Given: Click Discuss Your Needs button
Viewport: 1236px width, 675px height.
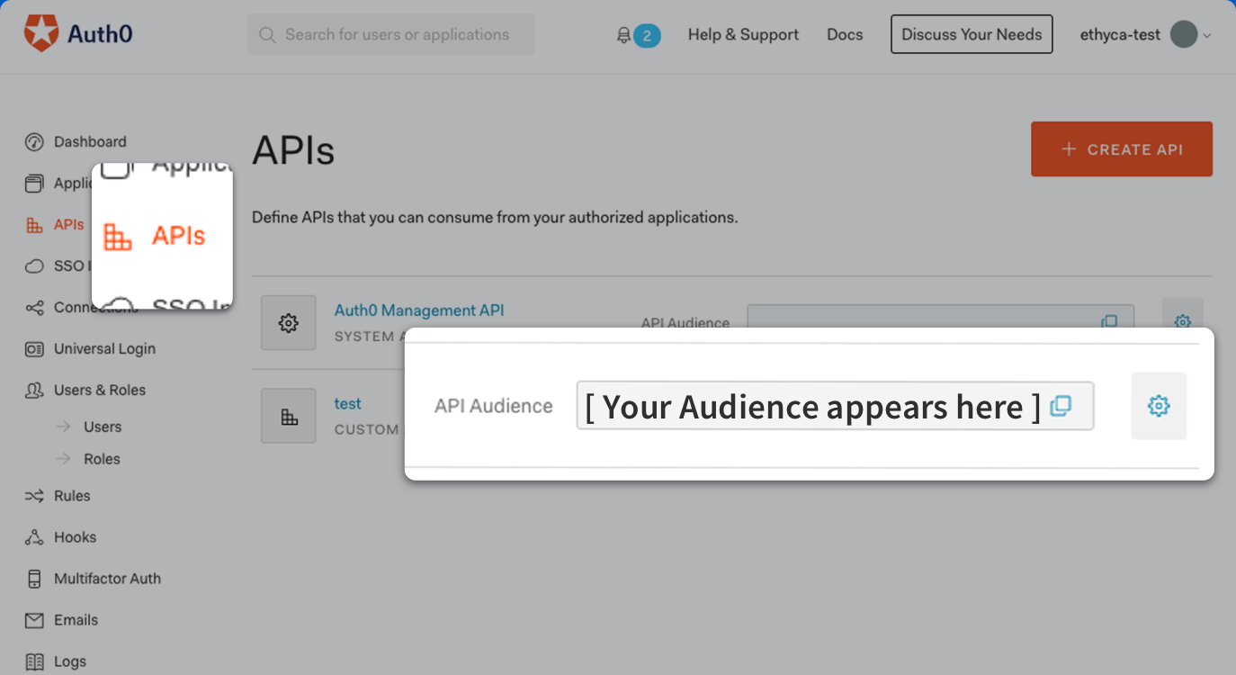Looking at the screenshot, I should tap(972, 34).
